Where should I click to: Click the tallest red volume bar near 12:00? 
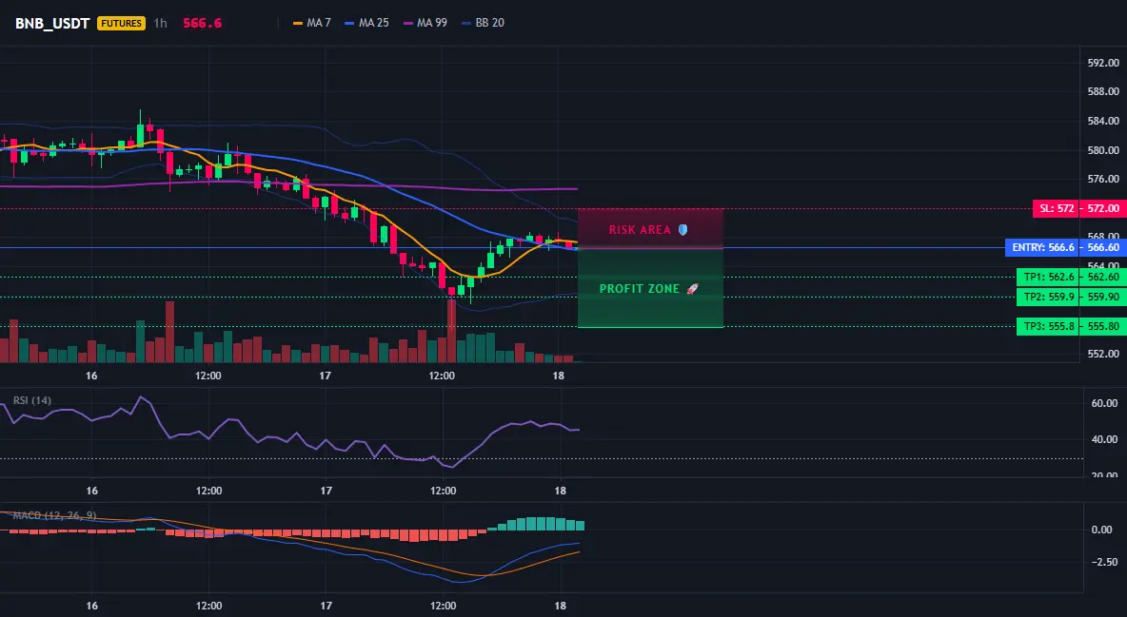tap(451, 331)
